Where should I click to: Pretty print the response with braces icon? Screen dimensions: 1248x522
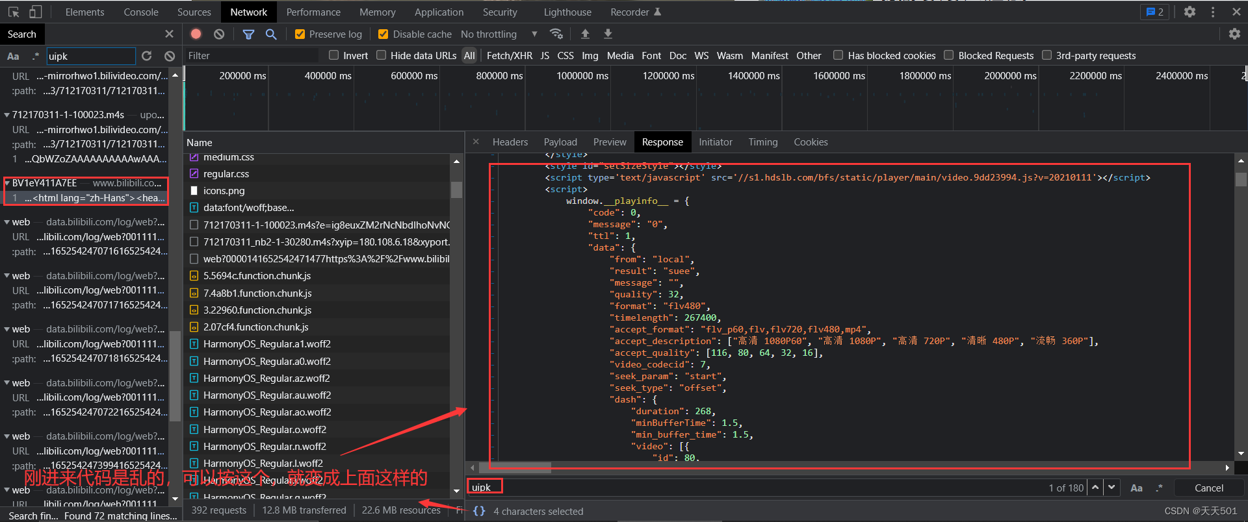[x=479, y=511]
